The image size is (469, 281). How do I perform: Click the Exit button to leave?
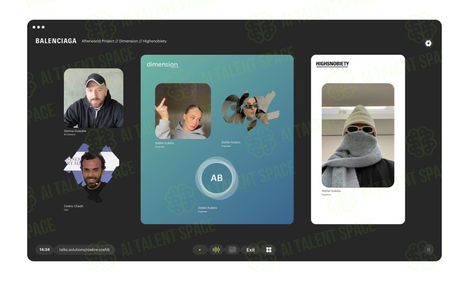[x=250, y=250]
